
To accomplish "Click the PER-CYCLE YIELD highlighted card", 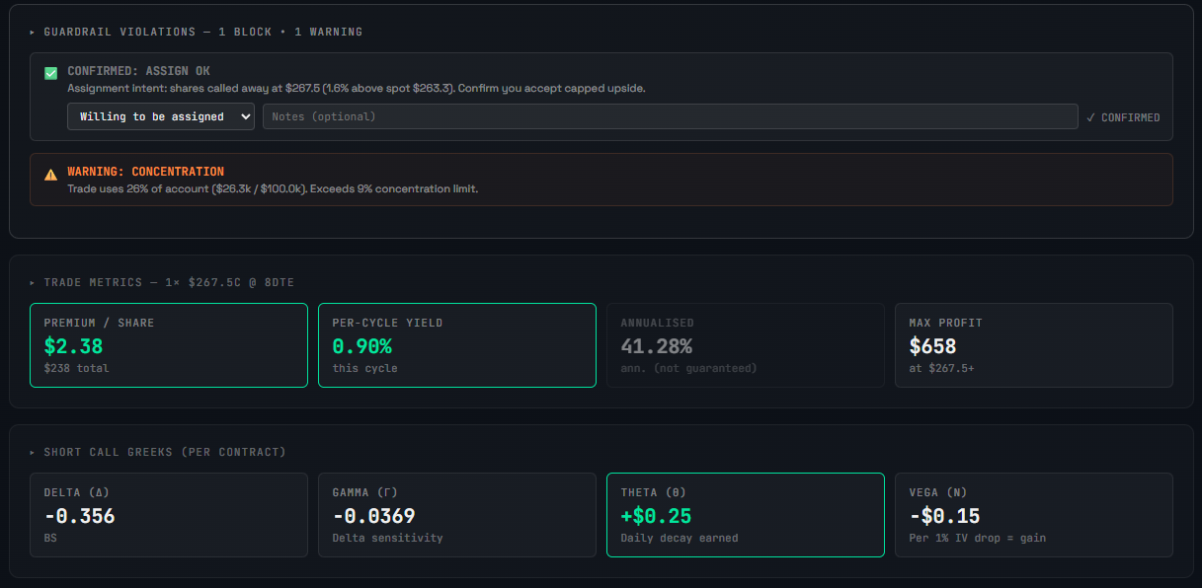I will click(x=456, y=345).
